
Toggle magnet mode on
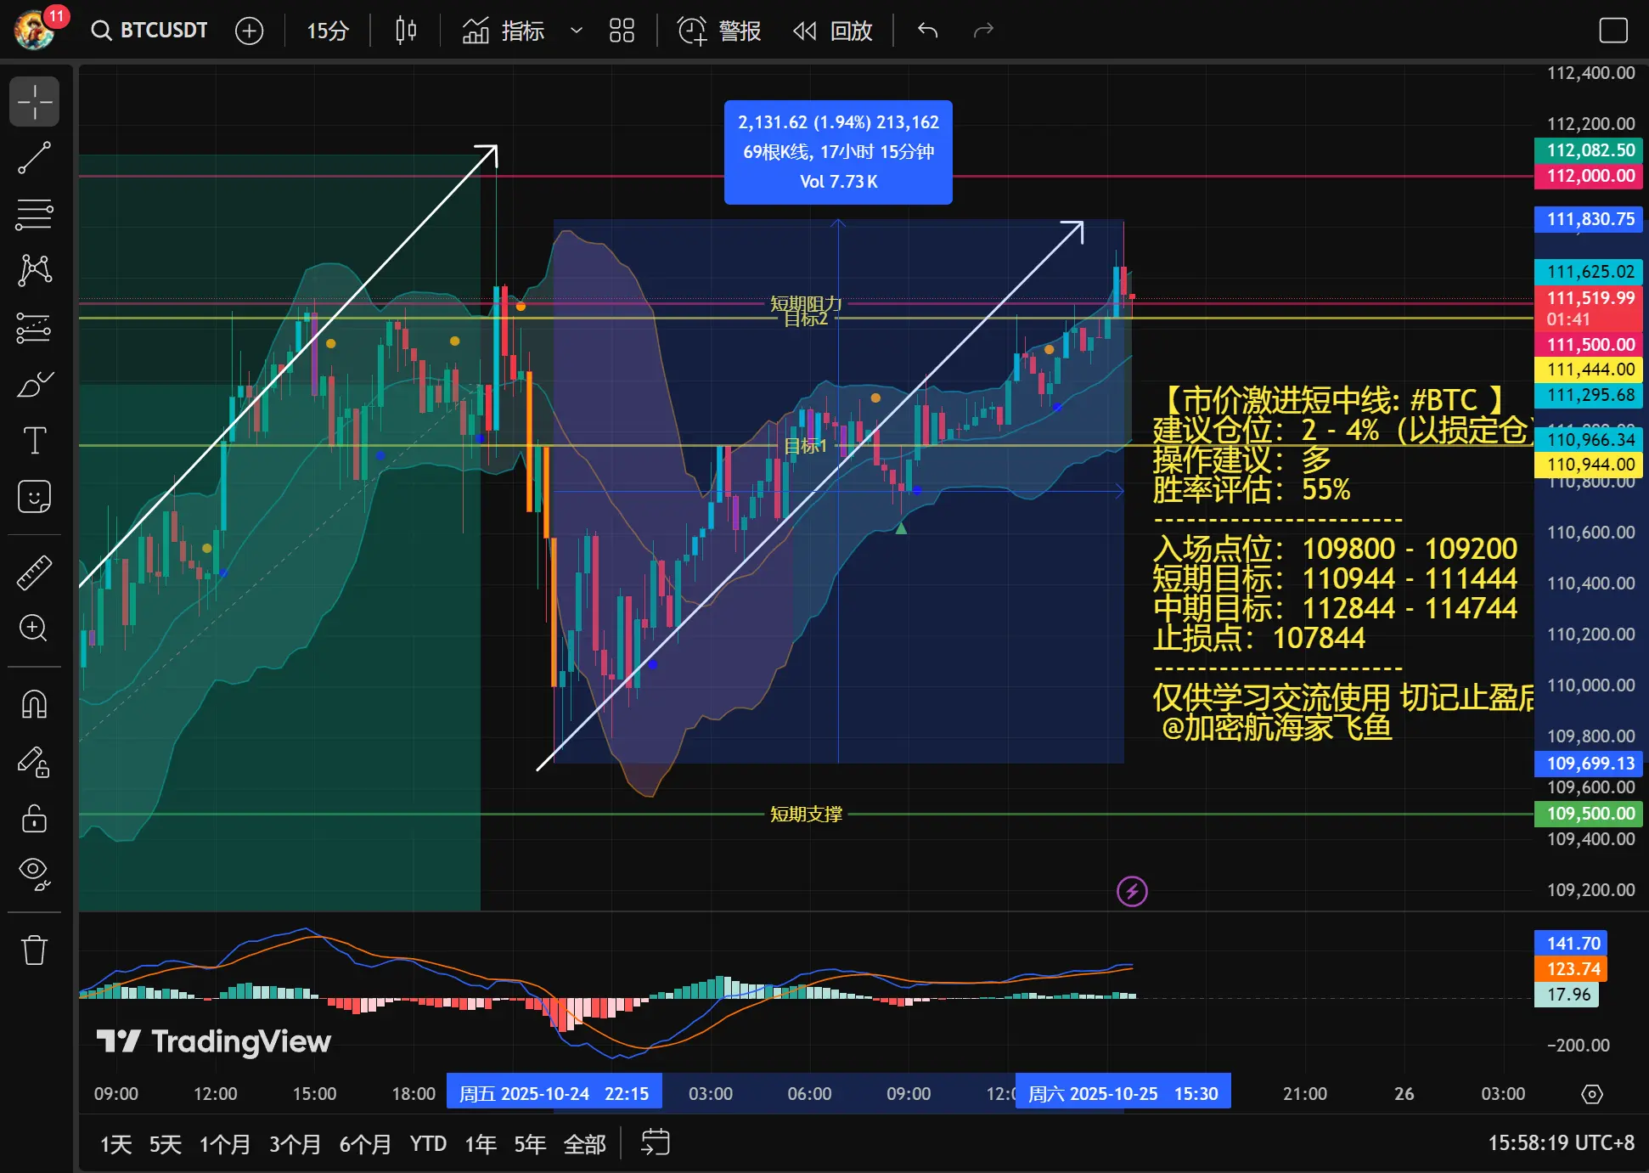[34, 704]
